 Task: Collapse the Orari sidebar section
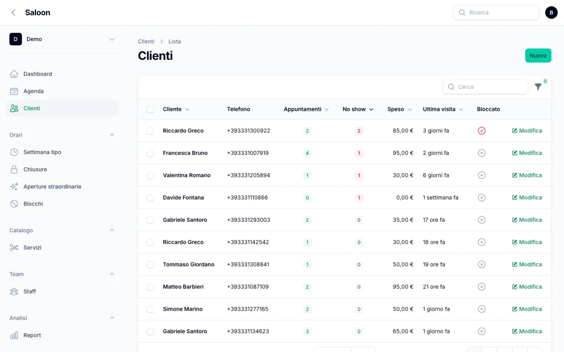point(112,135)
